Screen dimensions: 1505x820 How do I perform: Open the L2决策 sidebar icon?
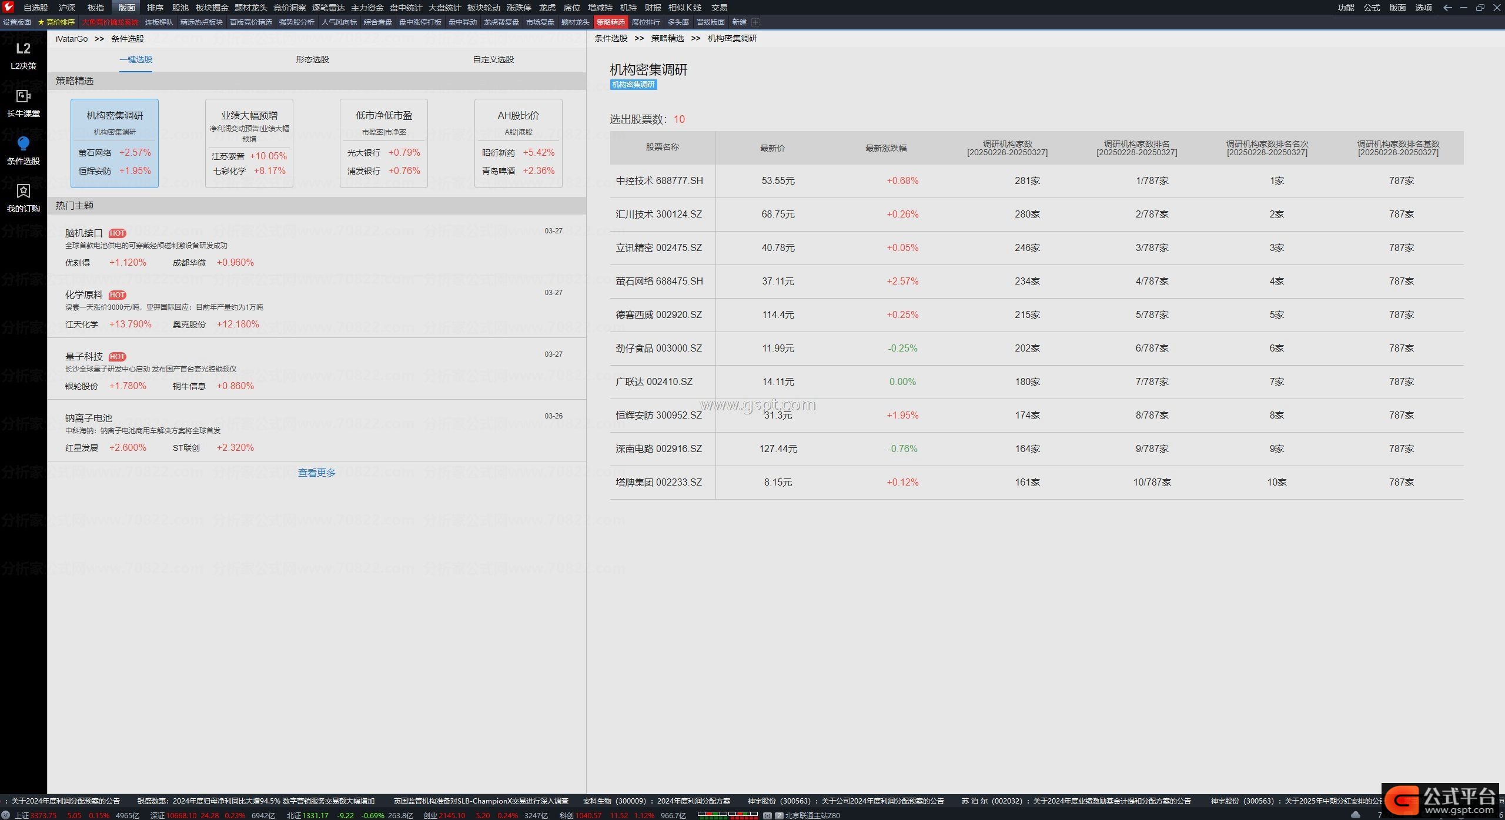(24, 56)
